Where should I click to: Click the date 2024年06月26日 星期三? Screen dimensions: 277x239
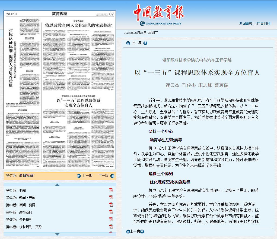(141, 33)
